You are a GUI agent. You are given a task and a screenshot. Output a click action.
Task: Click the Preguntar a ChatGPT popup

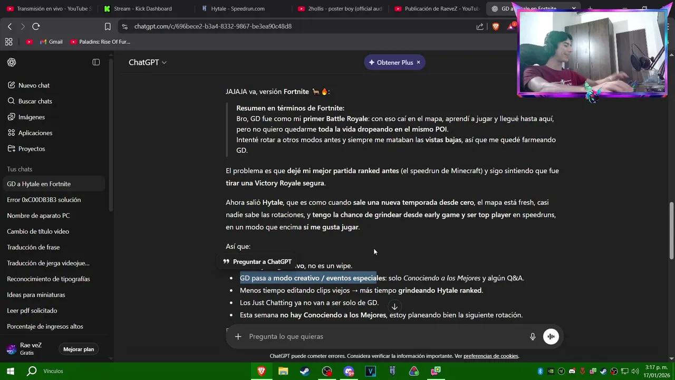(x=257, y=262)
